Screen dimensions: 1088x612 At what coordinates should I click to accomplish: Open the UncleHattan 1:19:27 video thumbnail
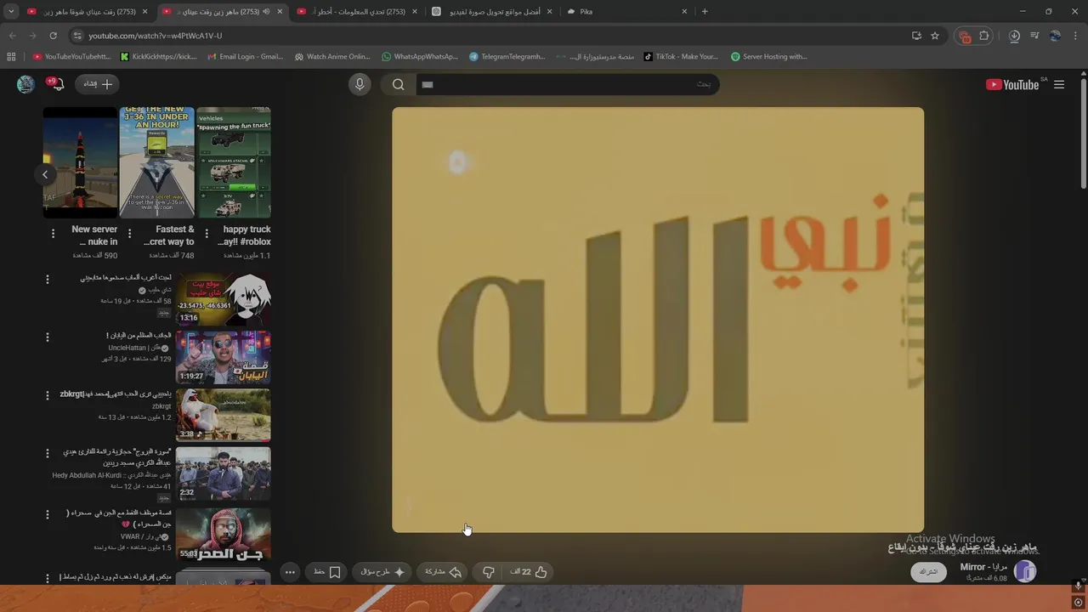point(224,357)
